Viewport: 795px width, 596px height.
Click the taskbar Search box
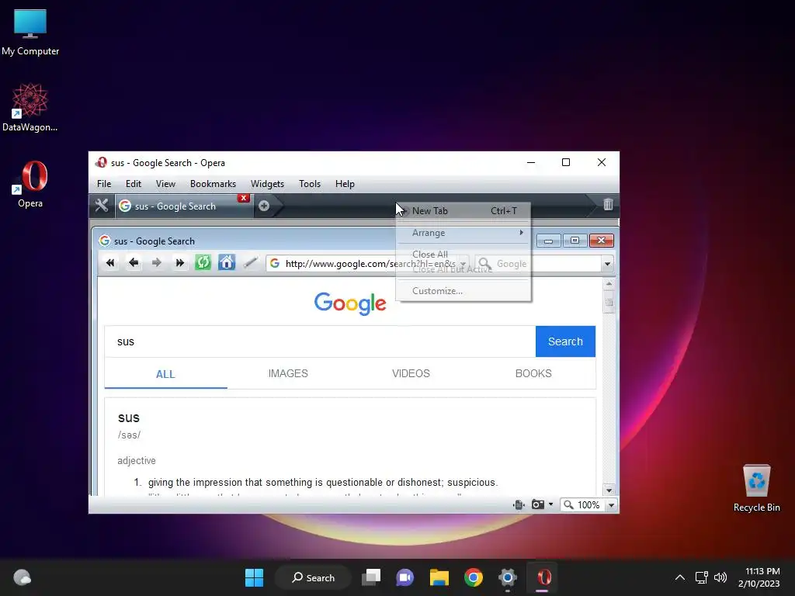313,577
